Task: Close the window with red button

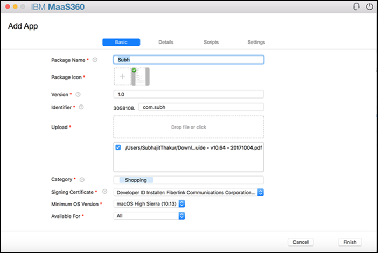Action: click(x=8, y=7)
